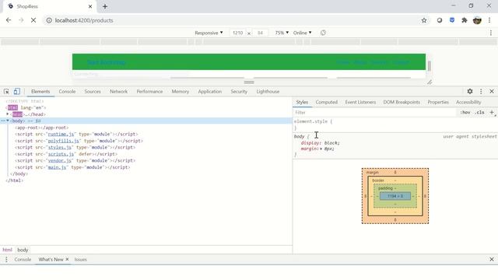Switch to the Computed styles tab
The width and height of the screenshot is (498, 280).
327,102
